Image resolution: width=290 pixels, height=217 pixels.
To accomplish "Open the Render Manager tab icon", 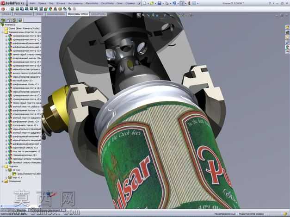I will [20, 20].
